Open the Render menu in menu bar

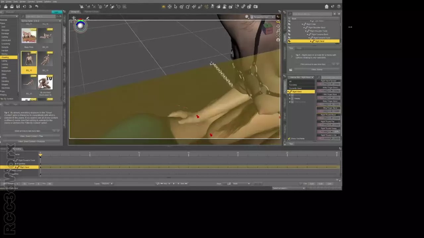tap(23, 2)
